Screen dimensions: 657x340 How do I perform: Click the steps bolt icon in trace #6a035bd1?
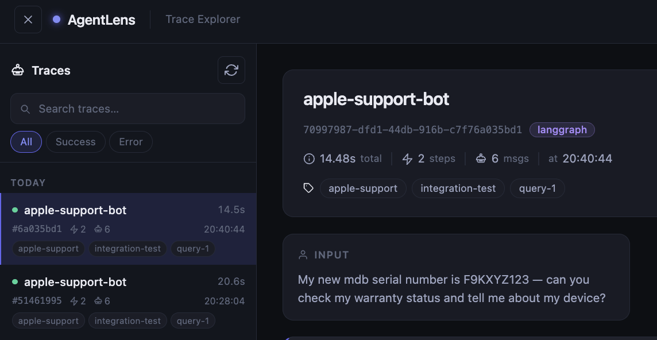74,229
